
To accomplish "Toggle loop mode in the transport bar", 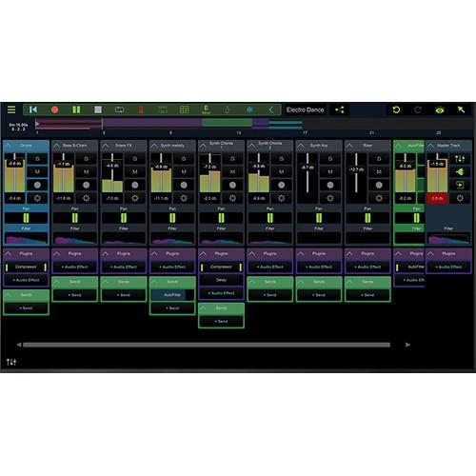I will pyautogui.click(x=120, y=109).
